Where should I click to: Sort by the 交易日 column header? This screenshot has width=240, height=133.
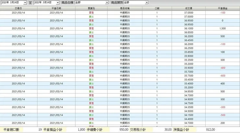(x=18, y=8)
